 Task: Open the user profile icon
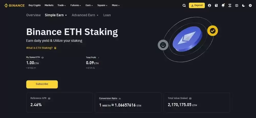(x=209, y=5)
